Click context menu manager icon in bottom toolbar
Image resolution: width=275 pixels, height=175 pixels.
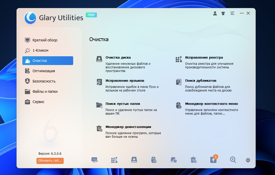coord(154,160)
